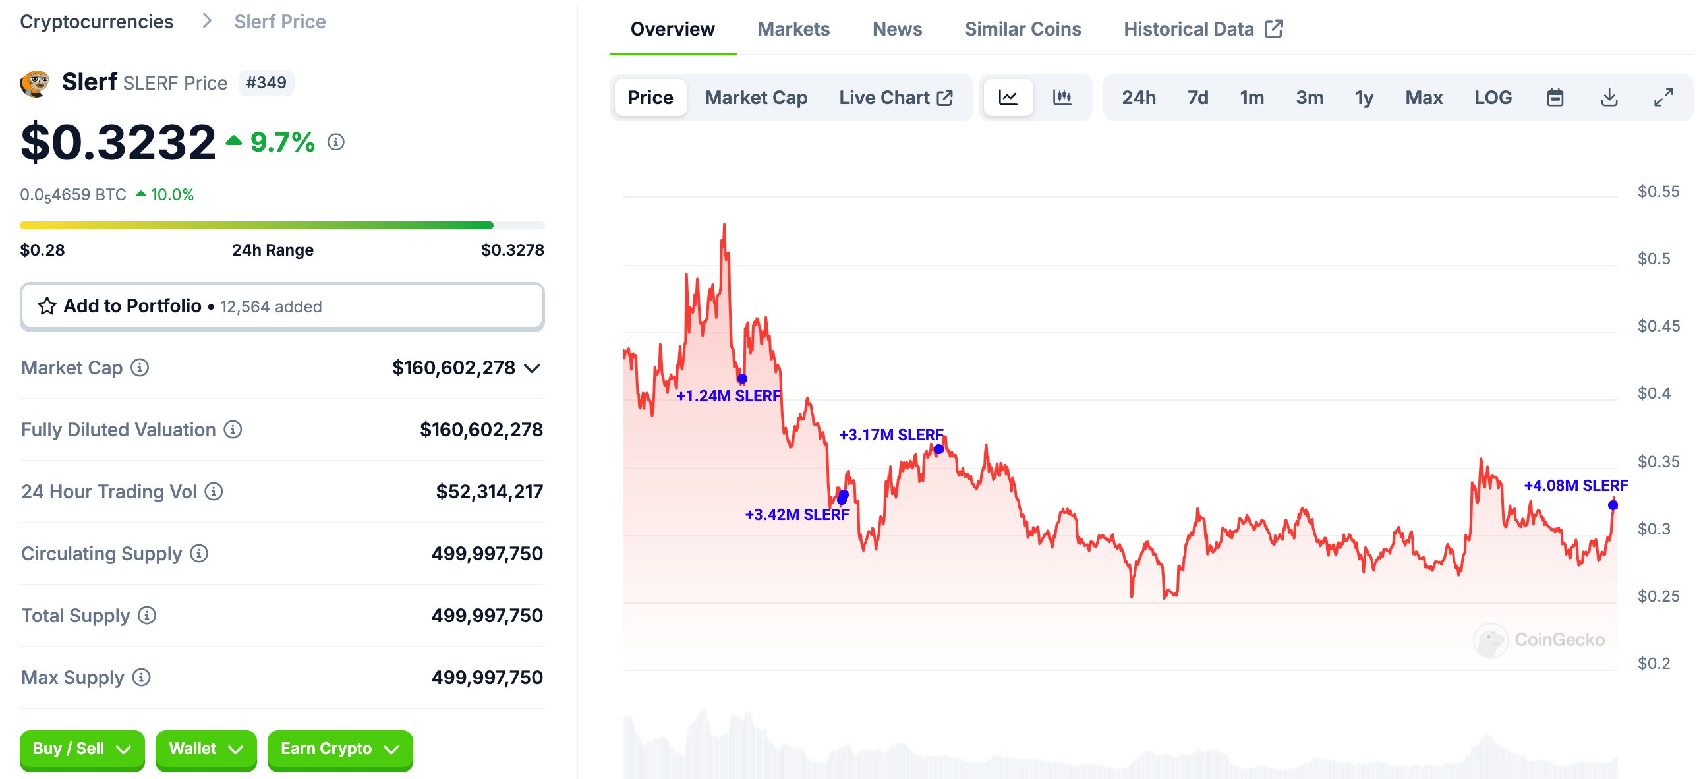Viewport: 1699px width, 779px height.
Task: Select the 7d time range
Action: pos(1197,98)
